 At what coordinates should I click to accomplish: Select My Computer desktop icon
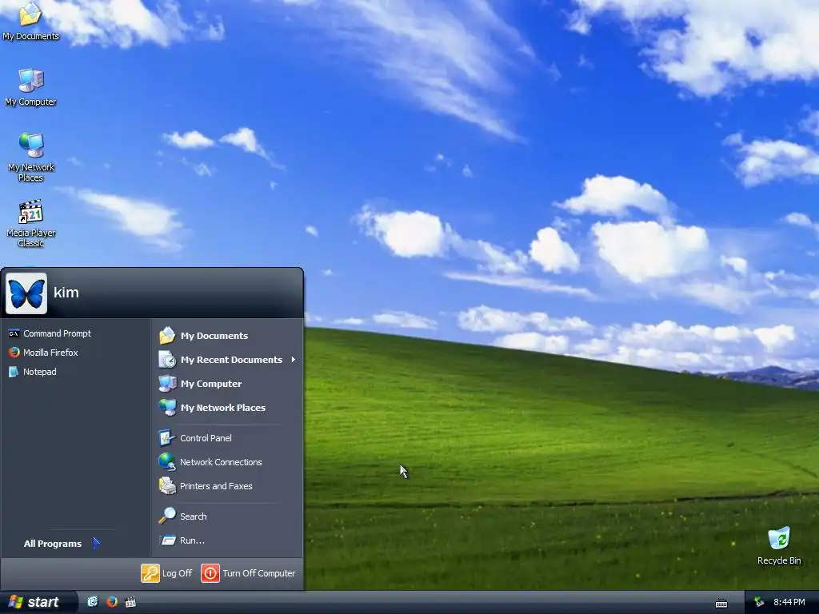tap(30, 86)
